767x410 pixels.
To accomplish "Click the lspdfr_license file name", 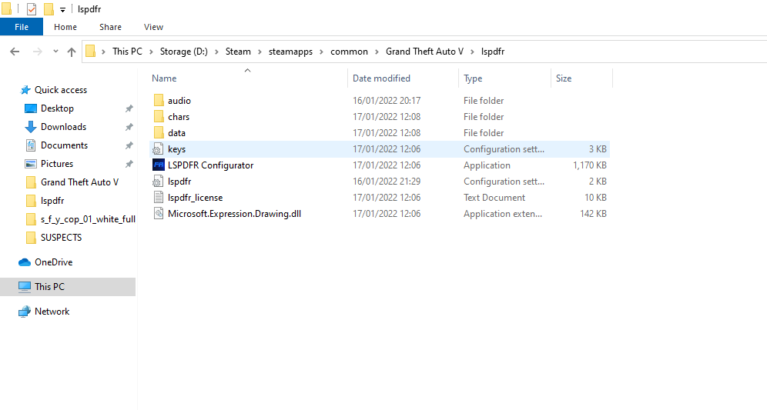I will point(195,198).
